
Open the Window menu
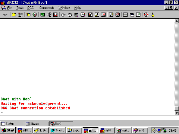[x=64, y=8]
